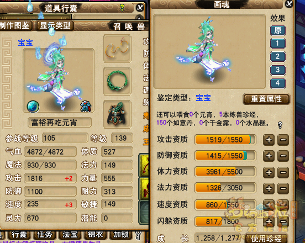Choose effect option 3

click(x=277, y=70)
